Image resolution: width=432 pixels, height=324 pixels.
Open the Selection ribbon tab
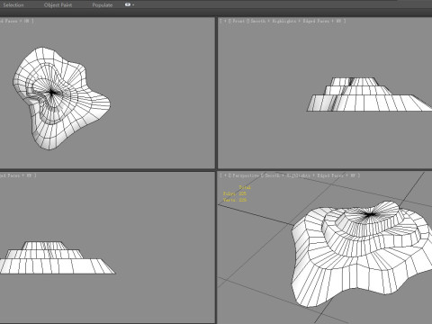[x=13, y=4]
